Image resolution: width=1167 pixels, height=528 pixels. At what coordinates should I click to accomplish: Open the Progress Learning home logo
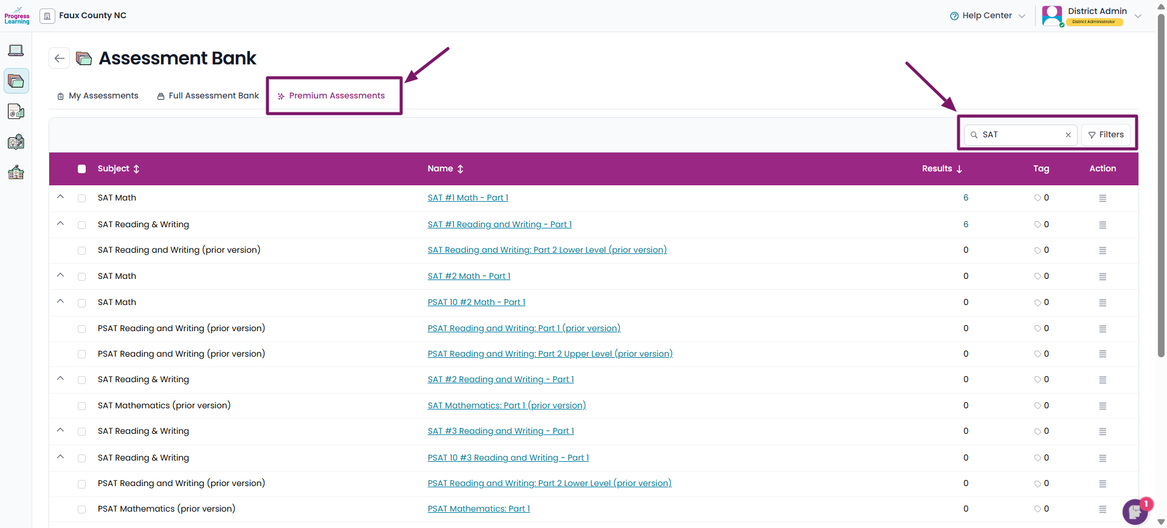(x=16, y=16)
